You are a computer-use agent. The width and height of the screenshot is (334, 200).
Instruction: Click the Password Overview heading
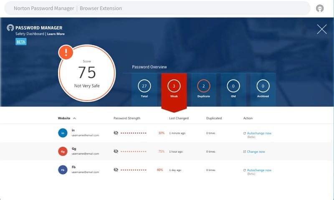pos(149,67)
